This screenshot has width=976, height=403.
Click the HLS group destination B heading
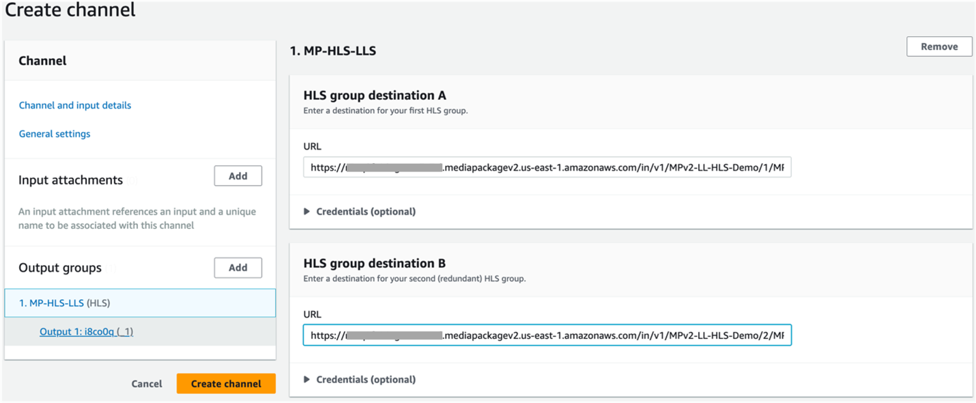(x=374, y=264)
